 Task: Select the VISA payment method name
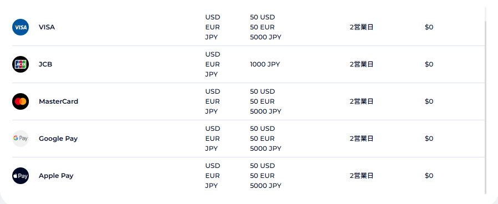[47, 27]
